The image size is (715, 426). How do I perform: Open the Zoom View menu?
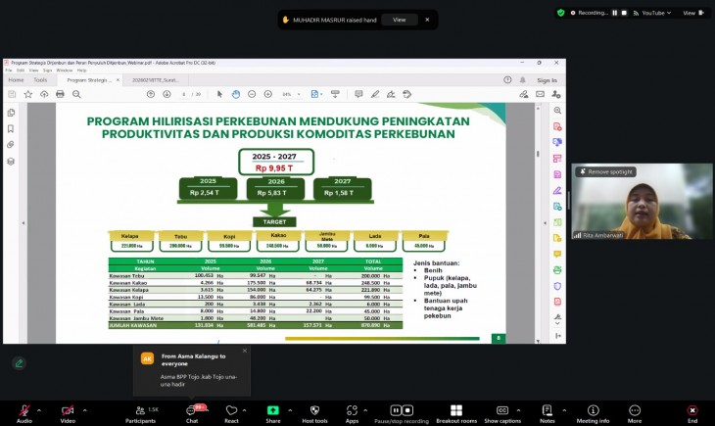tap(693, 13)
